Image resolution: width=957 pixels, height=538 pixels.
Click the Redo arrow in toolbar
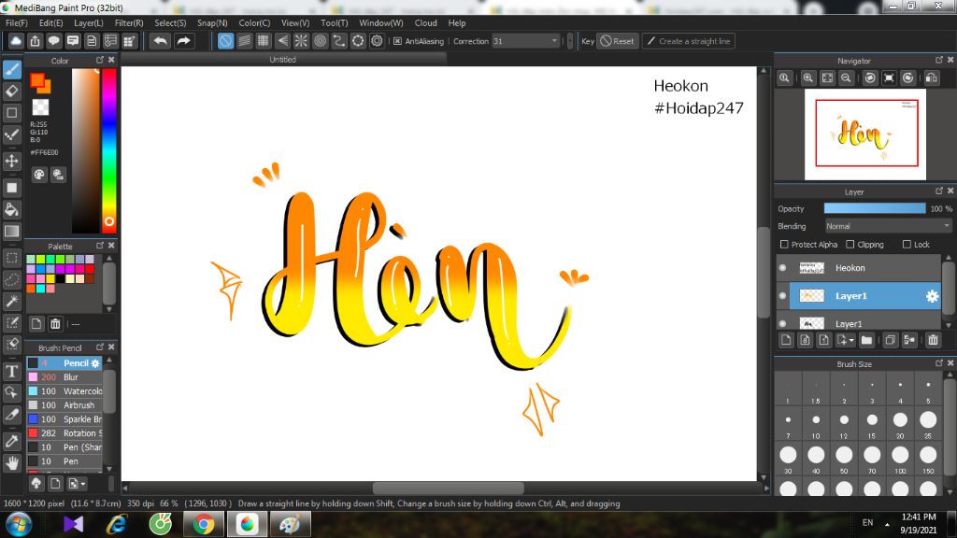click(x=183, y=41)
